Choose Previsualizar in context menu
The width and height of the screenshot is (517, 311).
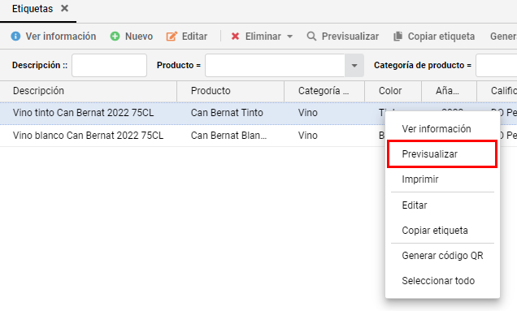(x=442, y=153)
